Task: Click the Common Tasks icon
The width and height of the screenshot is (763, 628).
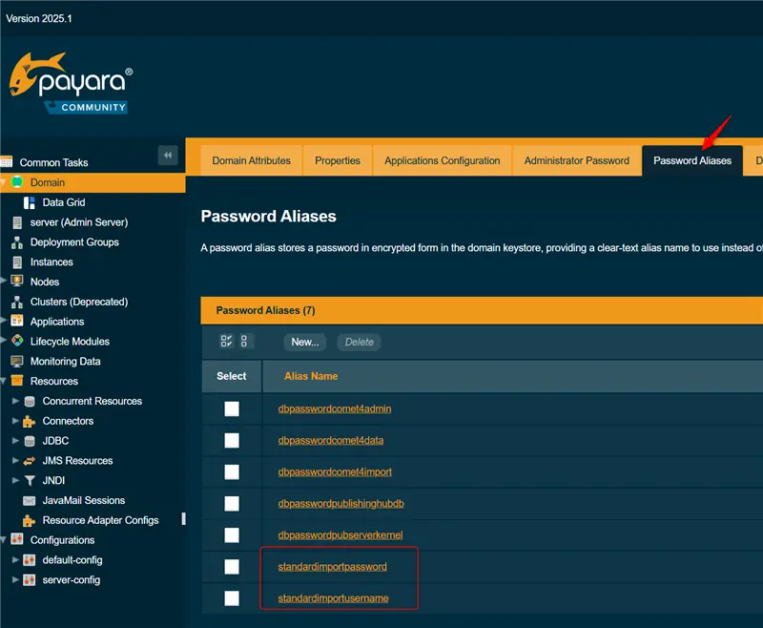Action: coord(7,162)
